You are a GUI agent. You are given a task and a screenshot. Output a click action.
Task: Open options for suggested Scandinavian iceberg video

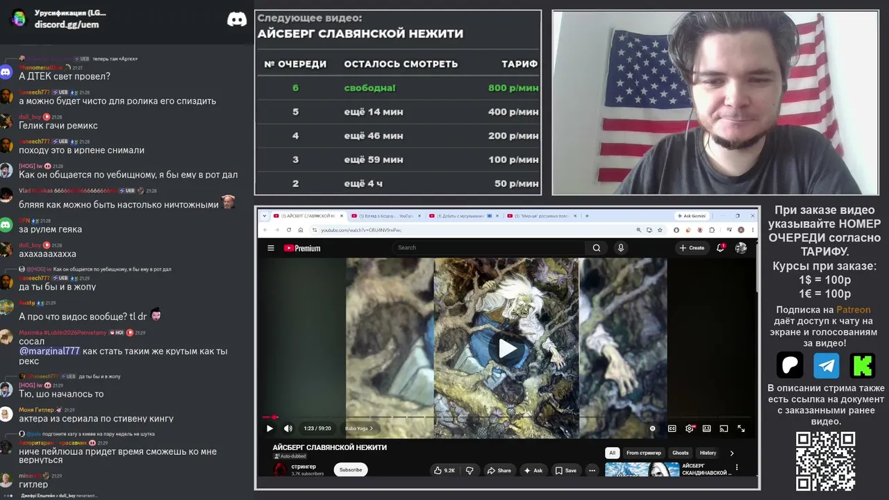737,468
